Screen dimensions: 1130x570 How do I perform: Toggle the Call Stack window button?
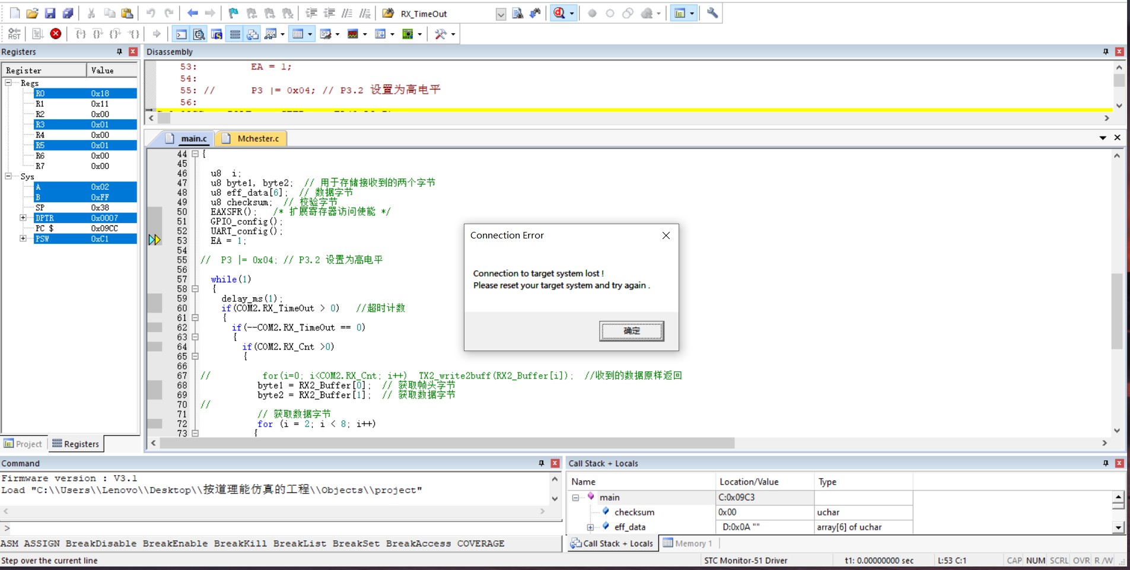point(253,34)
